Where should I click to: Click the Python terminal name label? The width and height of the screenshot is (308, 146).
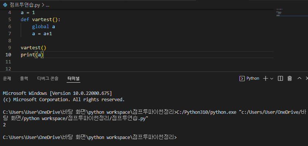[253, 79]
